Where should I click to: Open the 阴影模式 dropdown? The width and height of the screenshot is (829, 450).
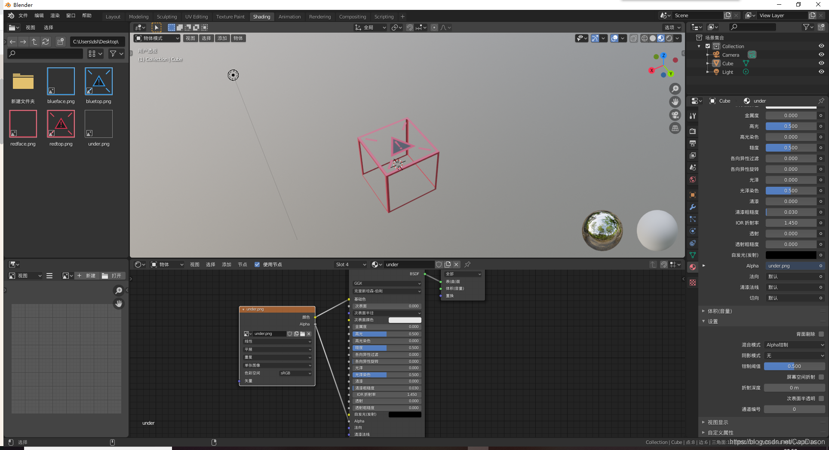[795, 356]
